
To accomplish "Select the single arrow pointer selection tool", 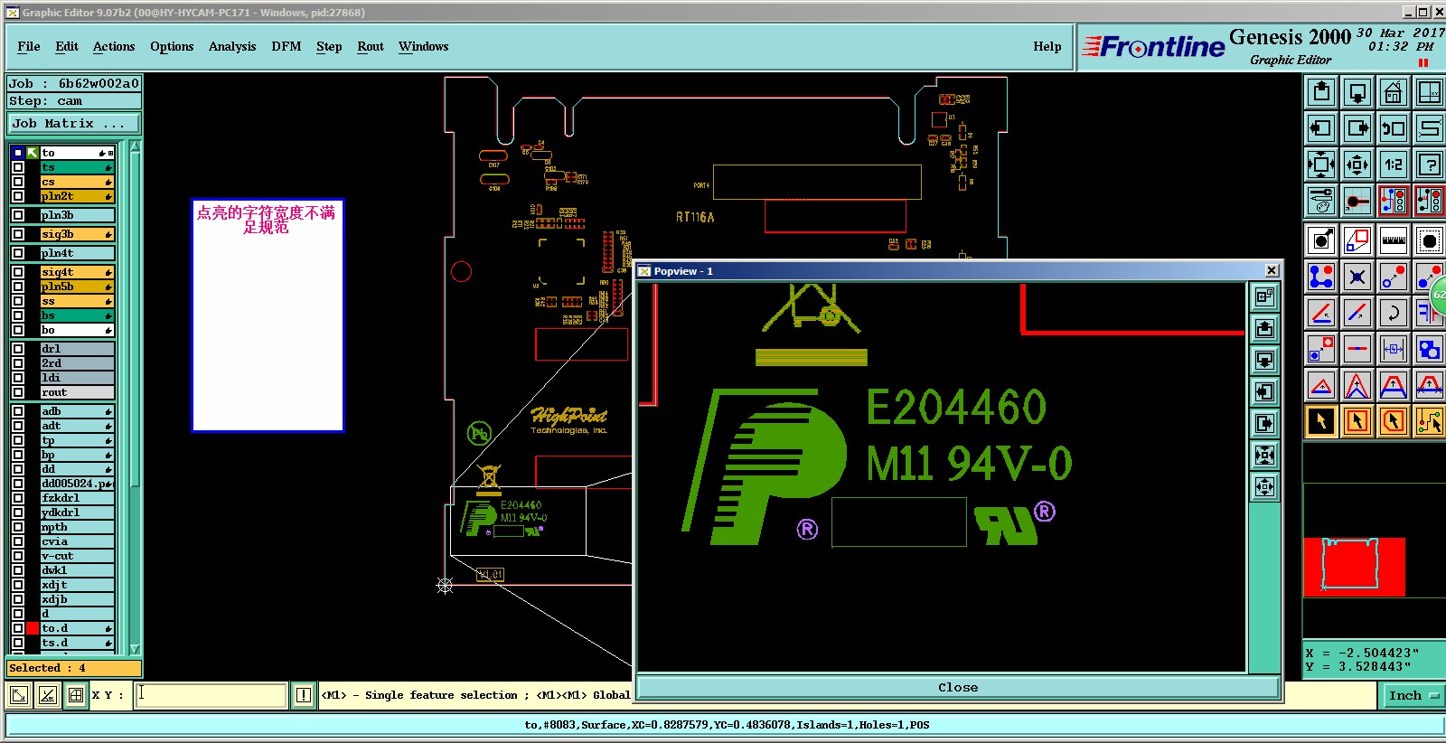I will pos(1321,421).
